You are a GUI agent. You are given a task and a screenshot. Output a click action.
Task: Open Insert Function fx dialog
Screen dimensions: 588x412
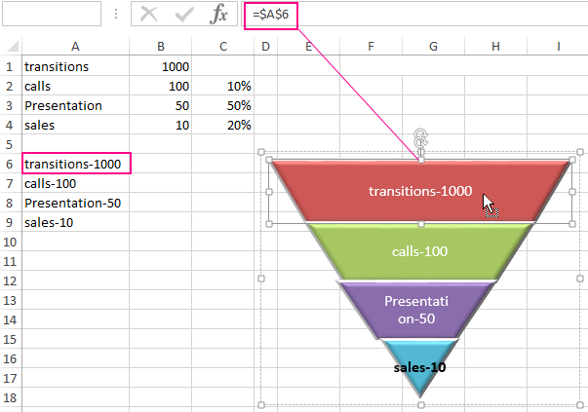(x=220, y=15)
